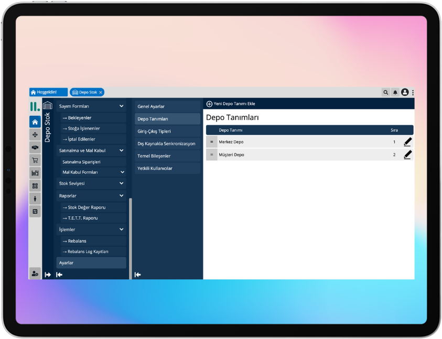Collapse the Raporlar section
442x339 pixels.
[122, 196]
